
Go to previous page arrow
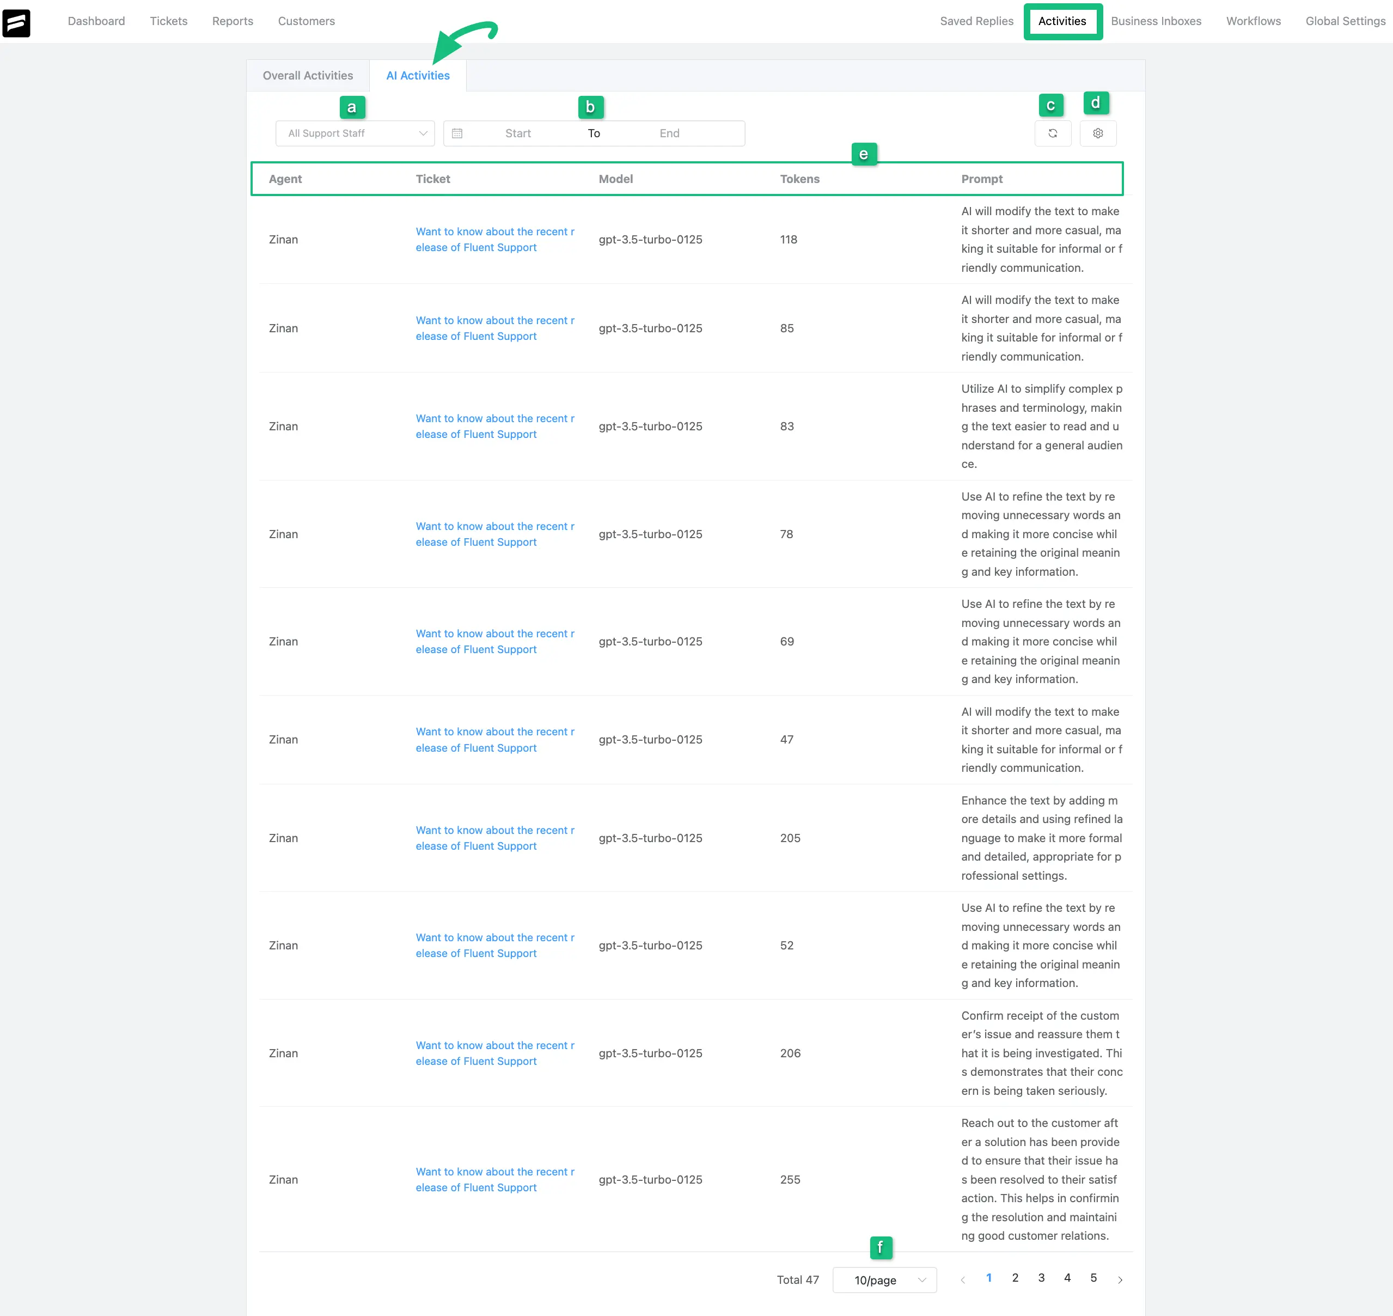(x=962, y=1280)
